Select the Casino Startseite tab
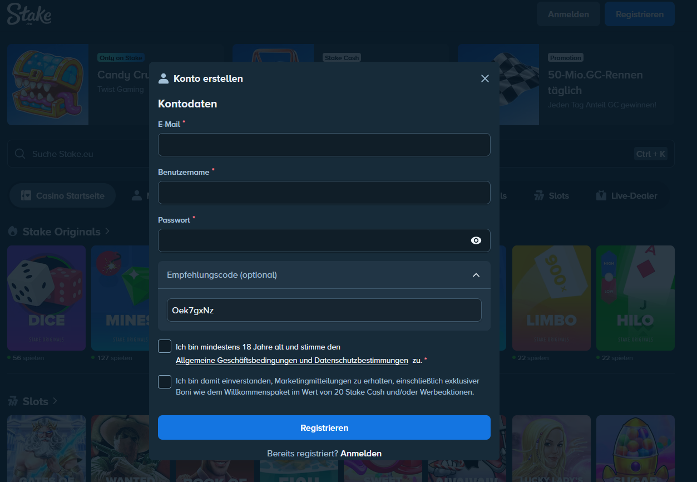 (x=62, y=195)
